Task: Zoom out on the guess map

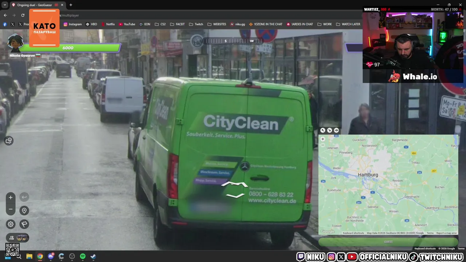Action: coord(323,145)
